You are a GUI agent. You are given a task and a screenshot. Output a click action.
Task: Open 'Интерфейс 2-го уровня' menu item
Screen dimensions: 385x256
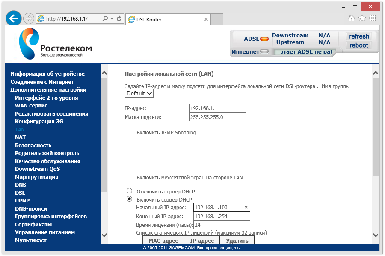(46, 98)
